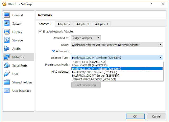Go to Audio settings label
Viewport: 169px width, 122px height.
tap(16, 49)
